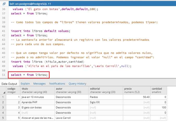176x124 pixels.
Task: Click the truncated 'Alicia en el pais de las ma...' cell
Action: point(37,118)
